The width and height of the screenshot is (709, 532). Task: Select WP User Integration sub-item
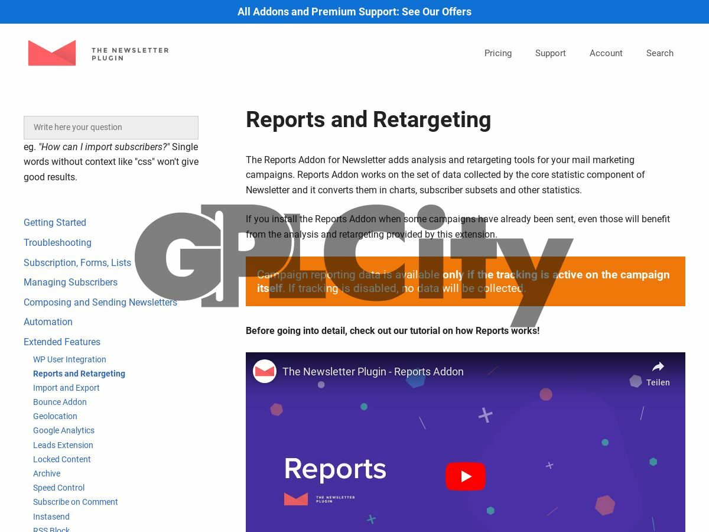(70, 359)
